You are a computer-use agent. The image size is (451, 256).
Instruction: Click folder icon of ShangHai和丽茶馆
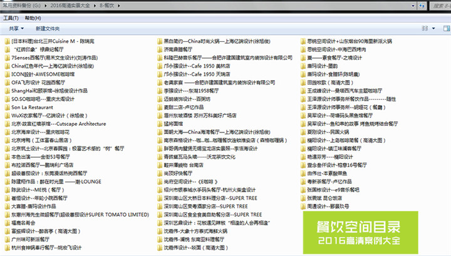[x=7, y=91]
